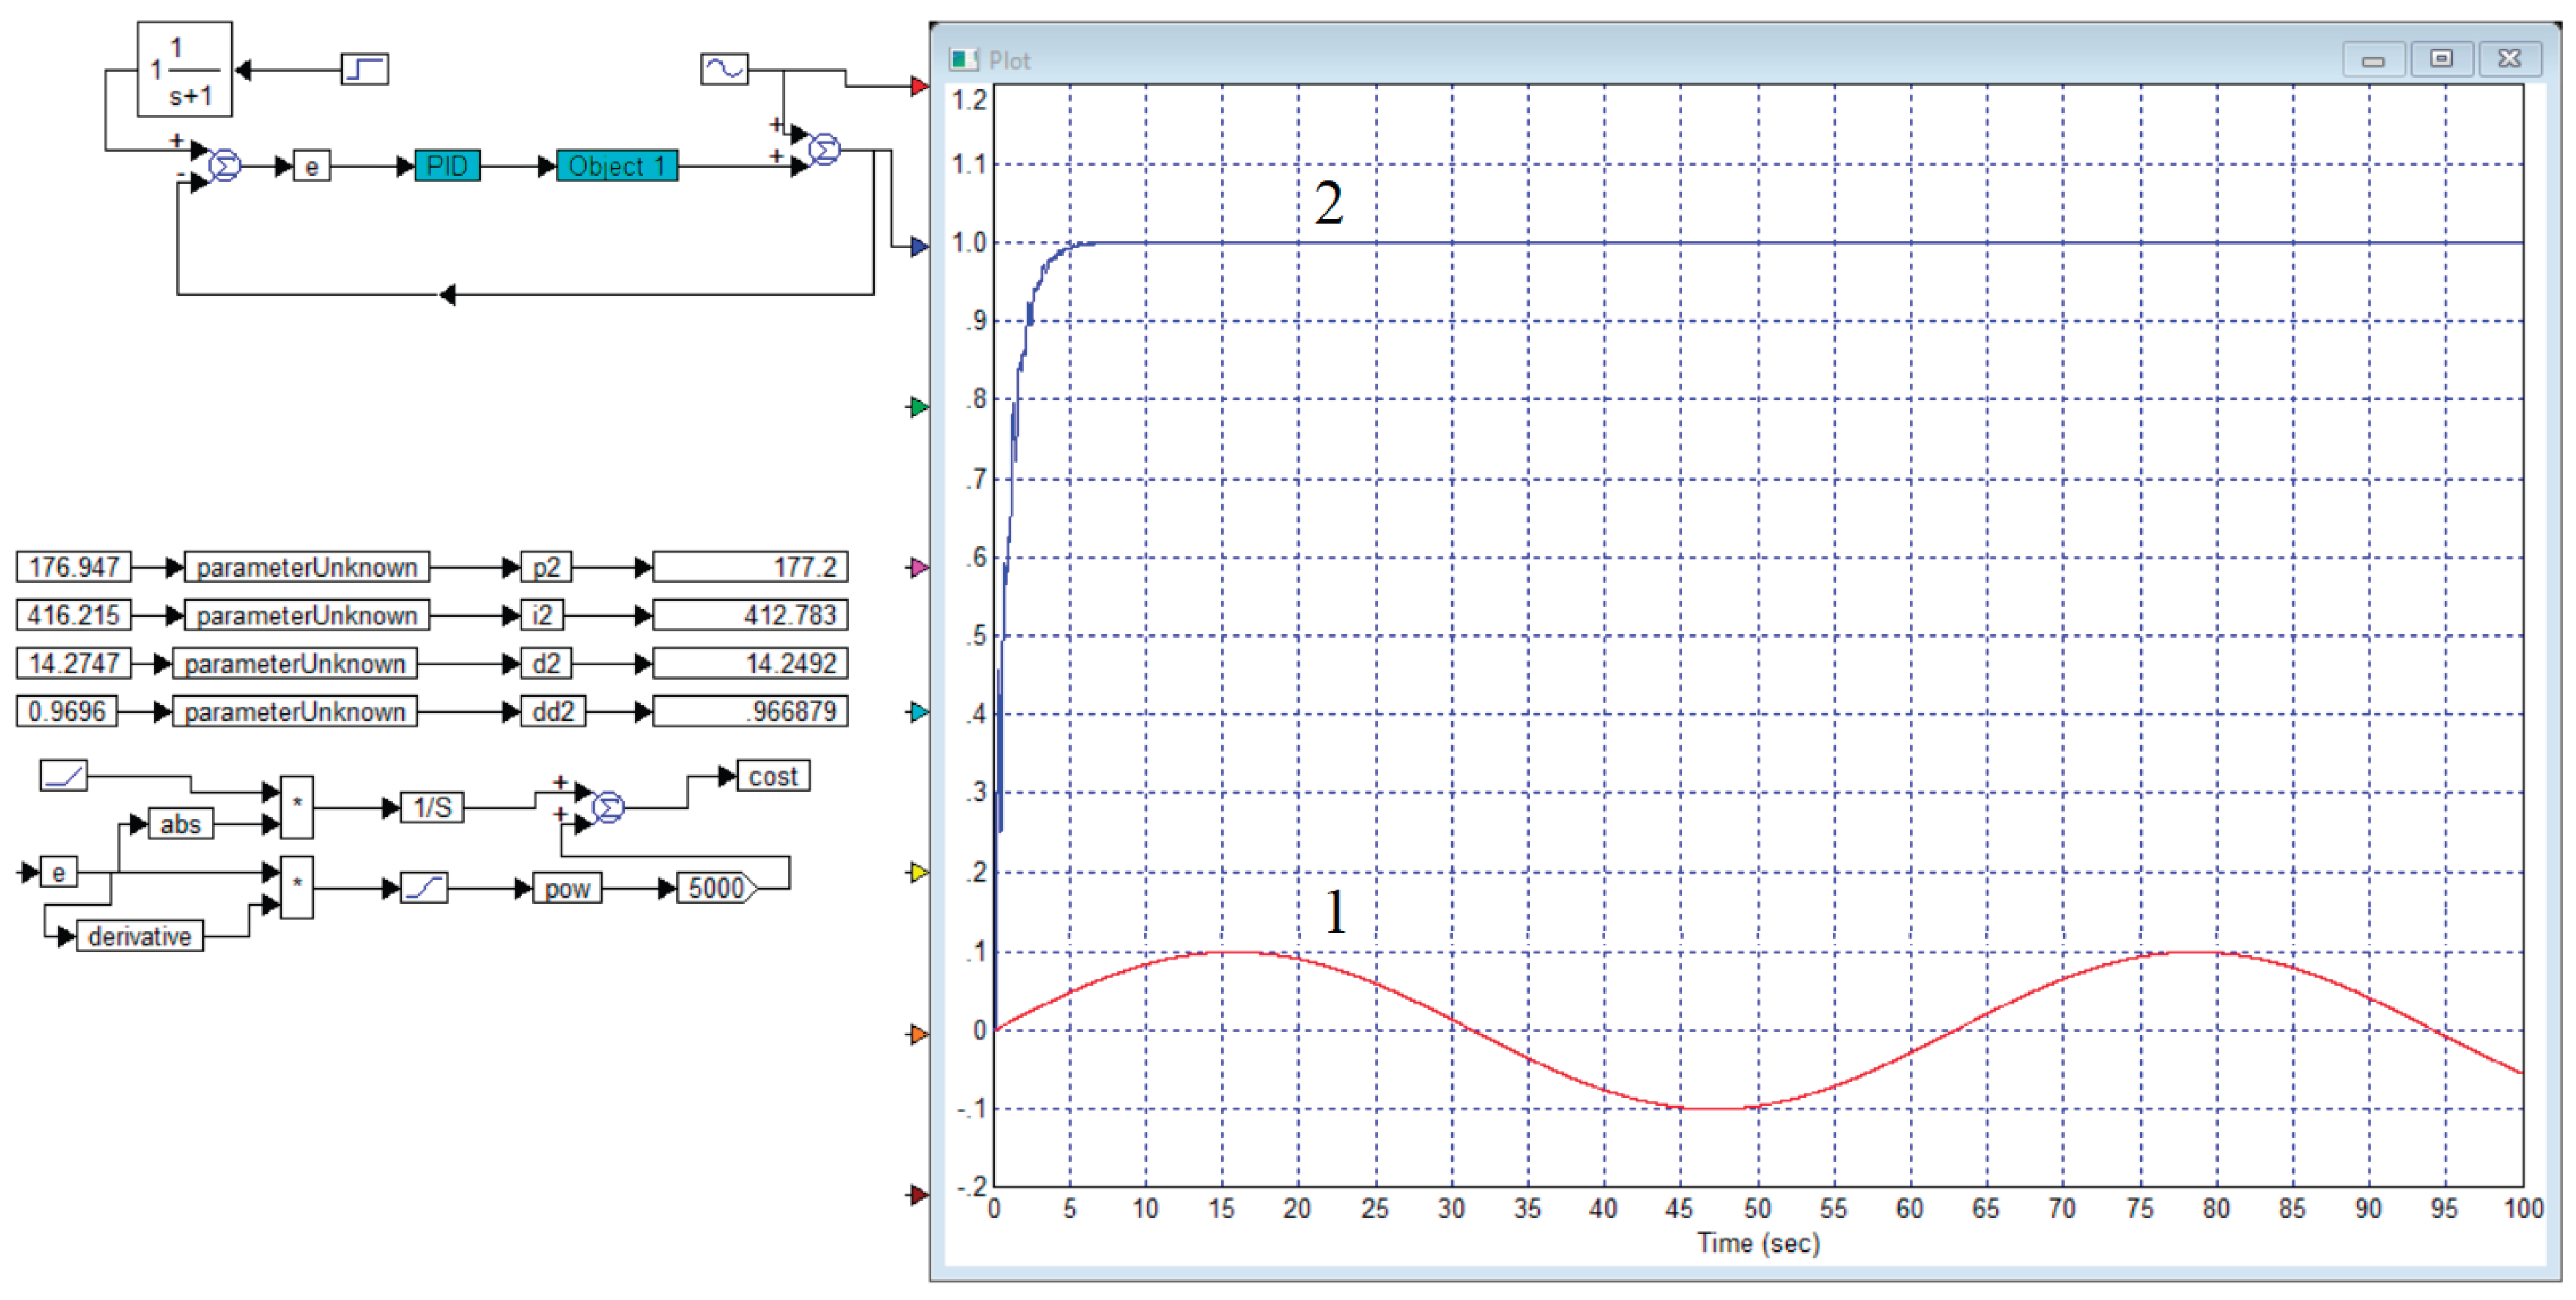
Task: Select the constant block 176.947
Action: pos(73,567)
